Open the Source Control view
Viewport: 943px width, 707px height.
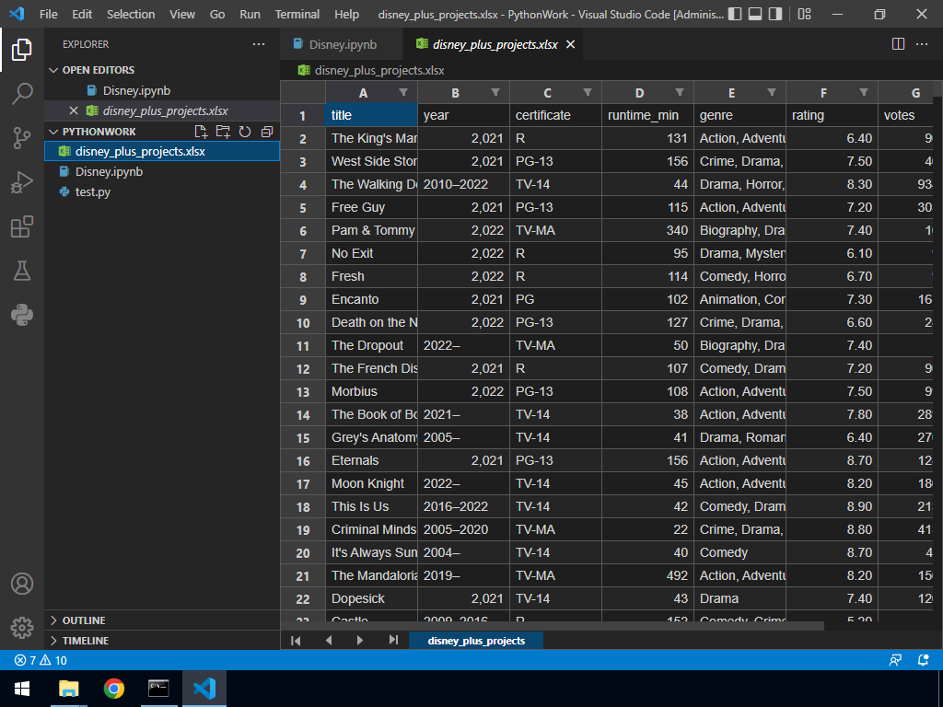[22, 138]
